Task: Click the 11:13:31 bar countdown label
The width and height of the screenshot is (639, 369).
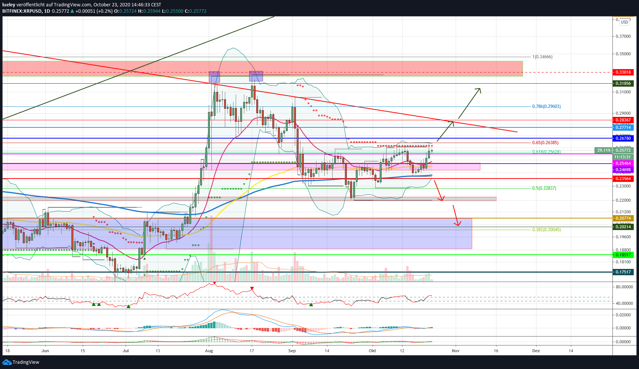Action: click(x=623, y=157)
